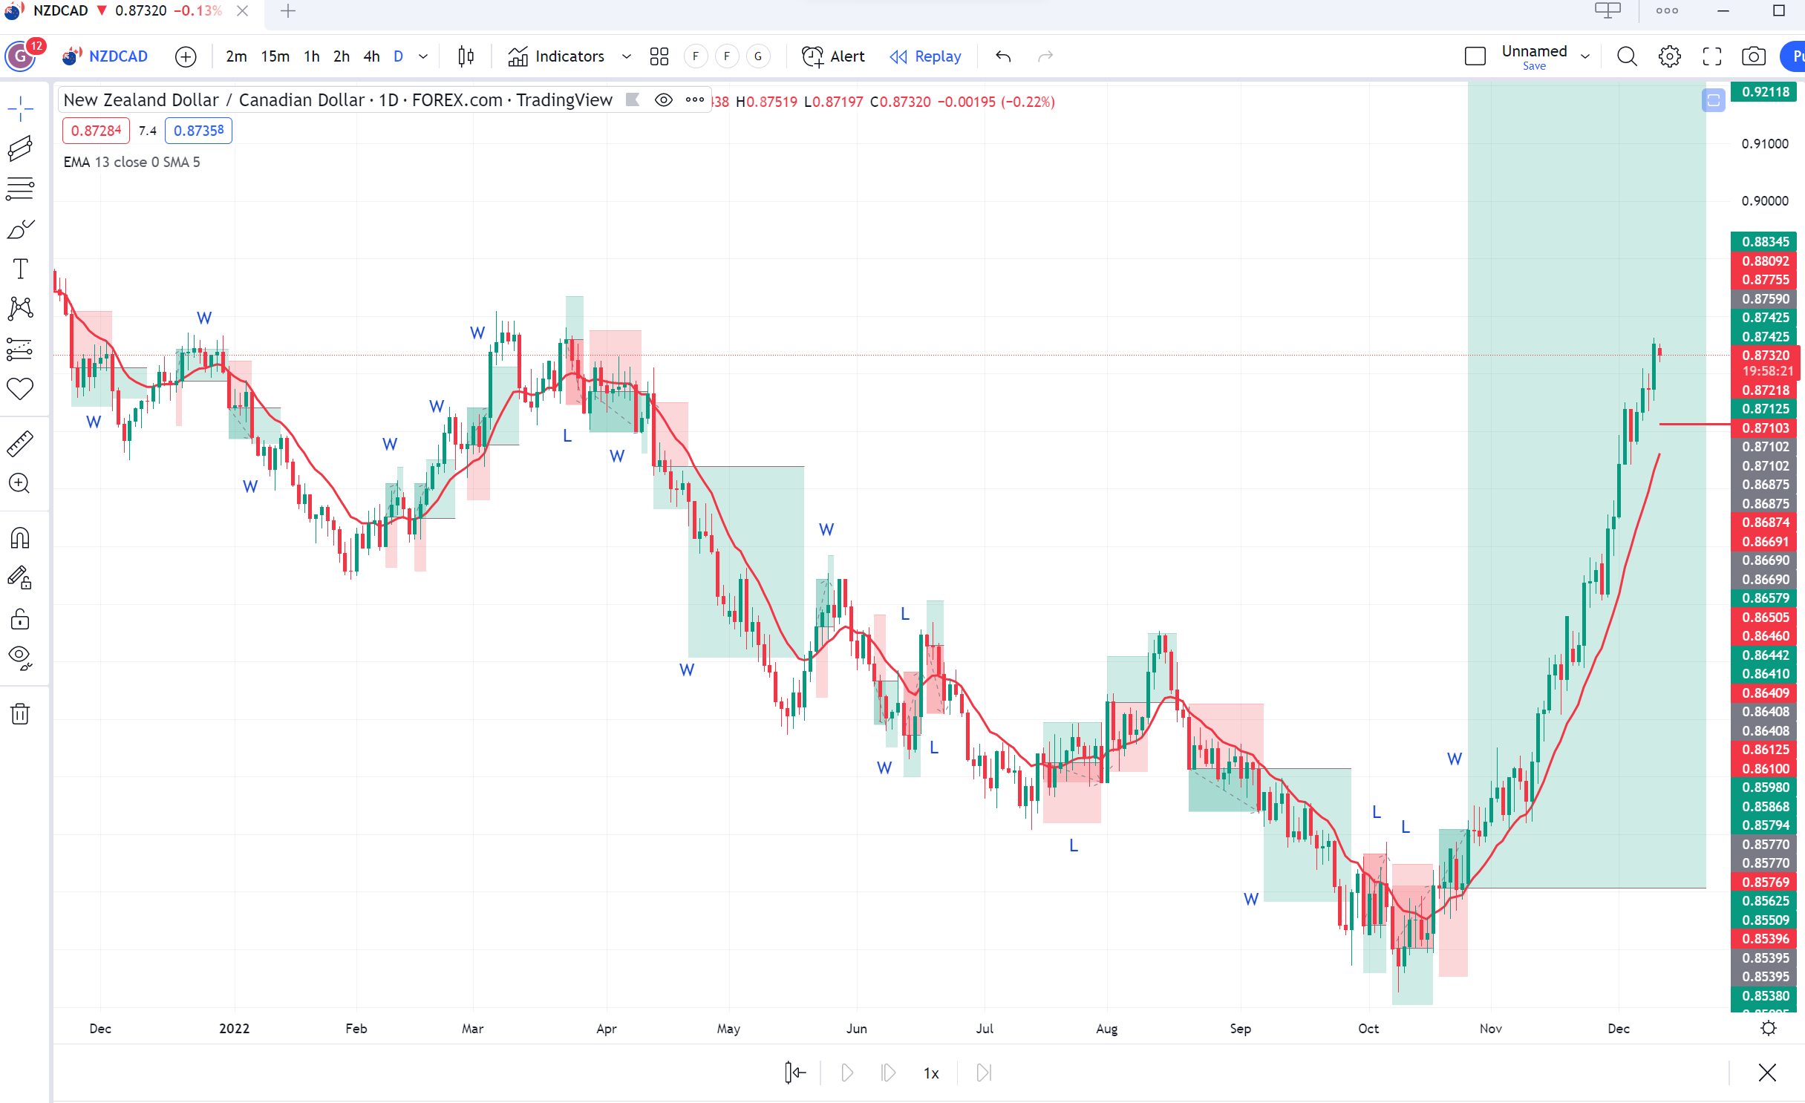
Task: Click the Save layout link
Action: 1534,65
